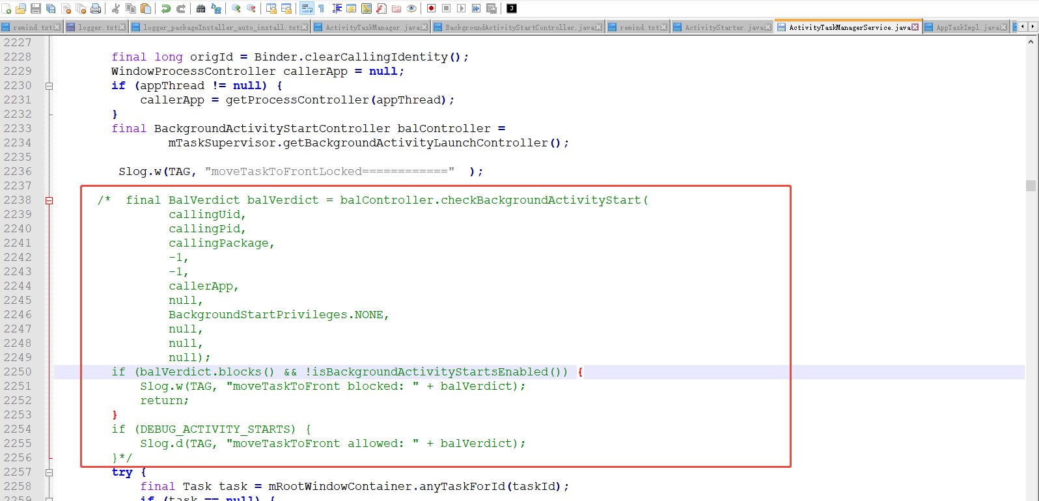Switch to ActivityTaskManager.java tab
Viewport: 1039px width, 501px height.
point(370,27)
